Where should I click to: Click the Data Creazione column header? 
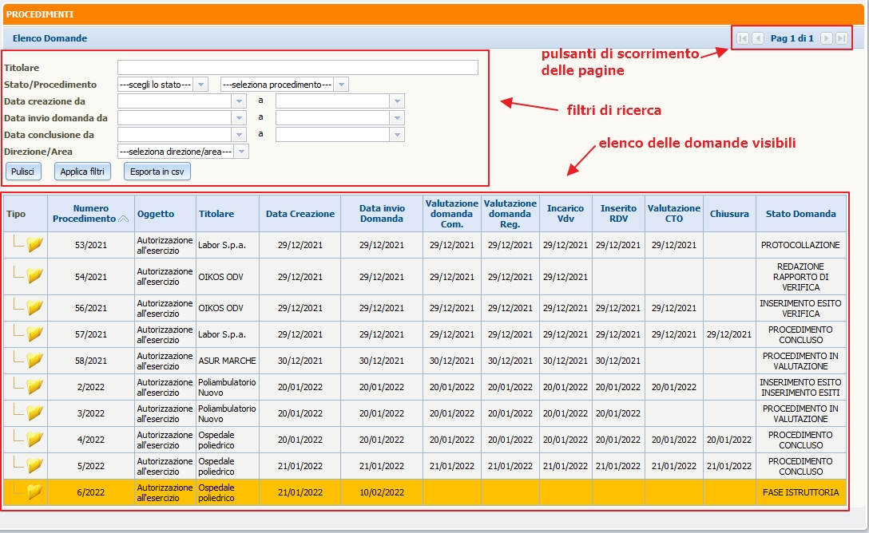click(x=300, y=214)
